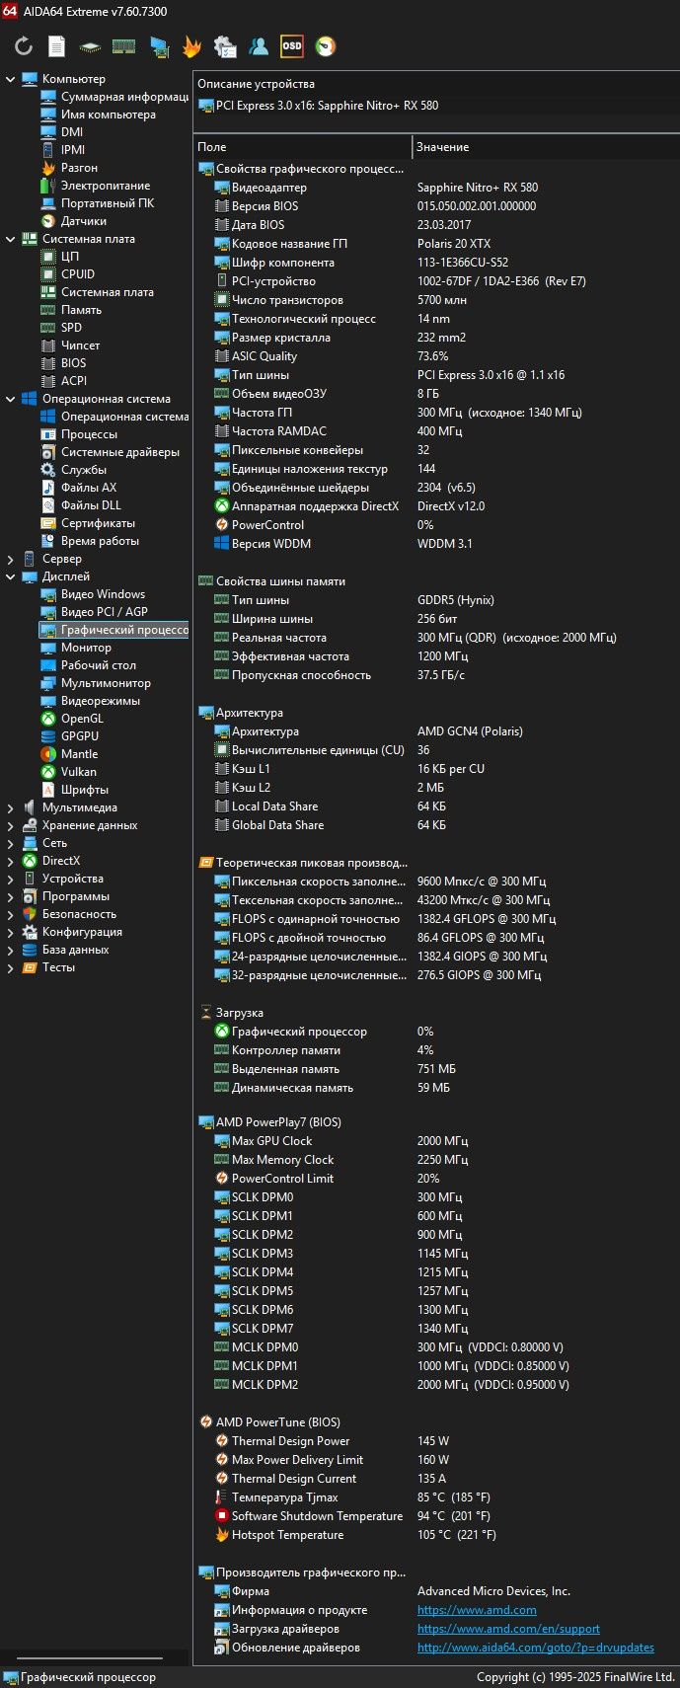Click the Hotspot Temperature row
The image size is (680, 1688).
[x=436, y=1535]
